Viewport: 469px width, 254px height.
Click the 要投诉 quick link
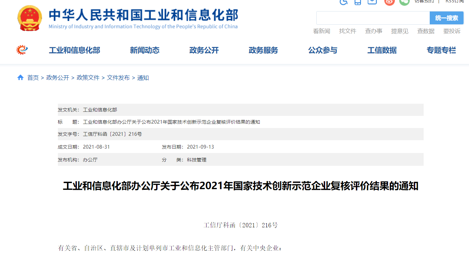point(452,31)
